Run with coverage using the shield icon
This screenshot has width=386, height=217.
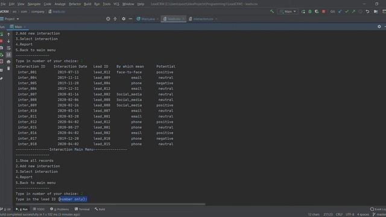(x=317, y=11)
